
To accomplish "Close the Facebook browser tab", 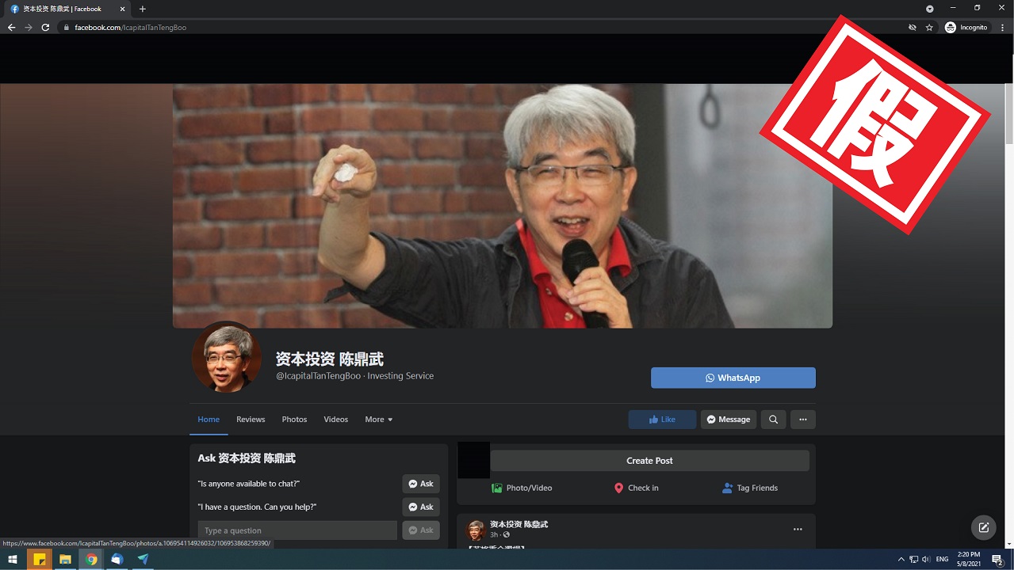I will pyautogui.click(x=123, y=9).
